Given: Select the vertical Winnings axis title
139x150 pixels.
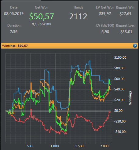Looking at the screenshot, I should click(x=130, y=98).
